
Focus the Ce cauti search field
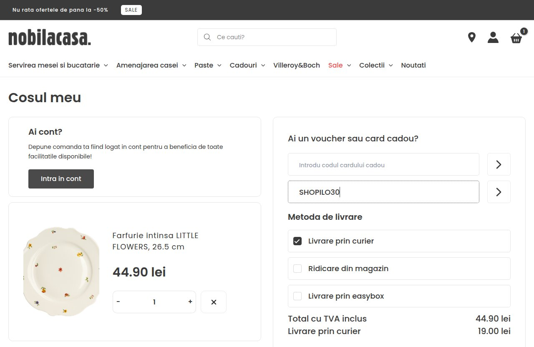click(267, 37)
